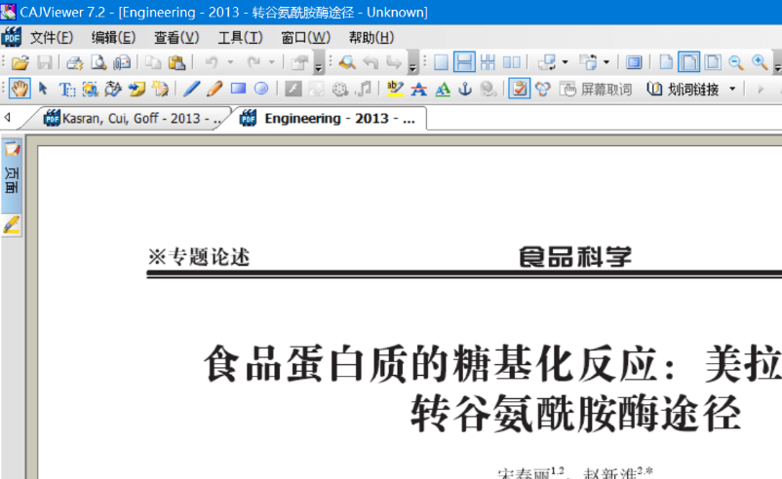
Task: Apply the green underline text tool
Action: (443, 90)
